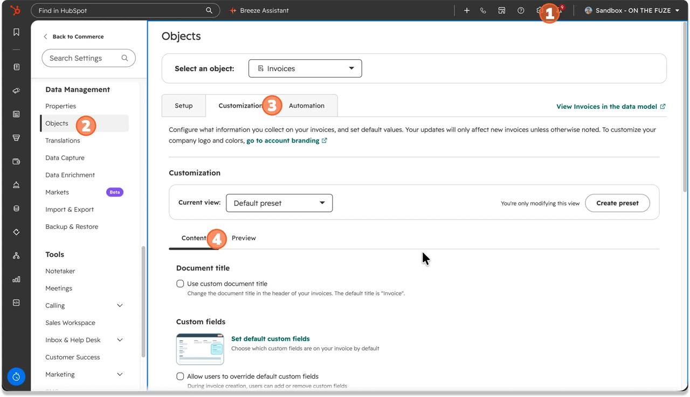Open the Marketplace storefront icon
The width and height of the screenshot is (690, 397).
[x=502, y=10]
